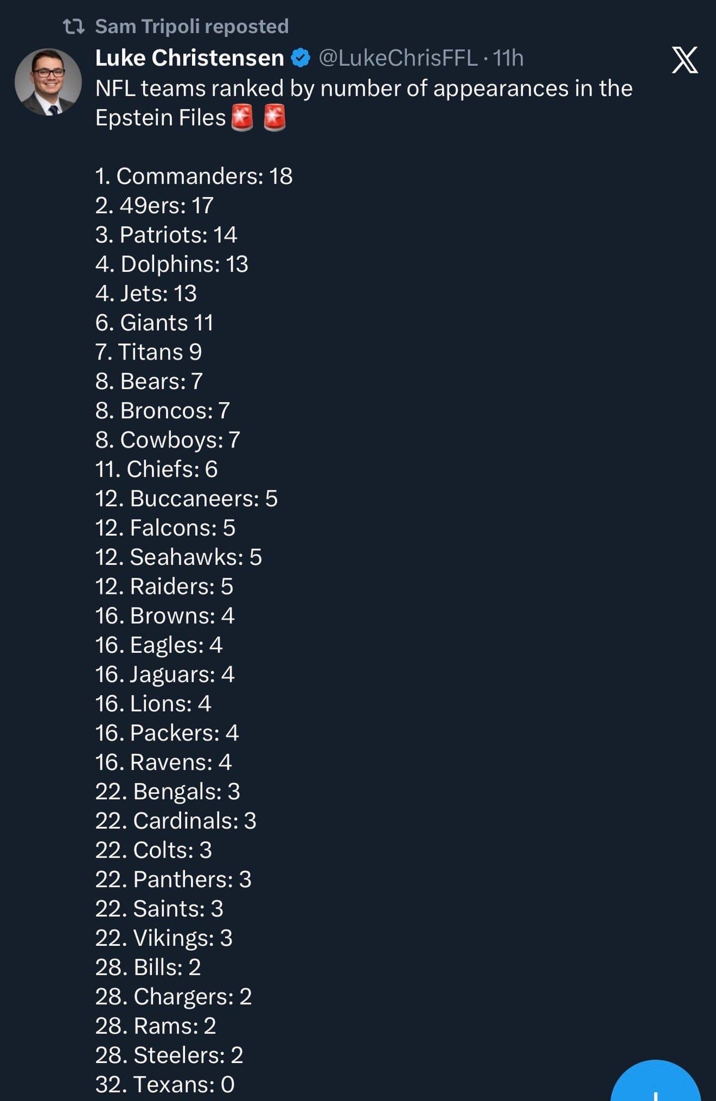Image resolution: width=716 pixels, height=1101 pixels.
Task: Click the "NFL teams ranked" headline text
Action: click(364, 89)
